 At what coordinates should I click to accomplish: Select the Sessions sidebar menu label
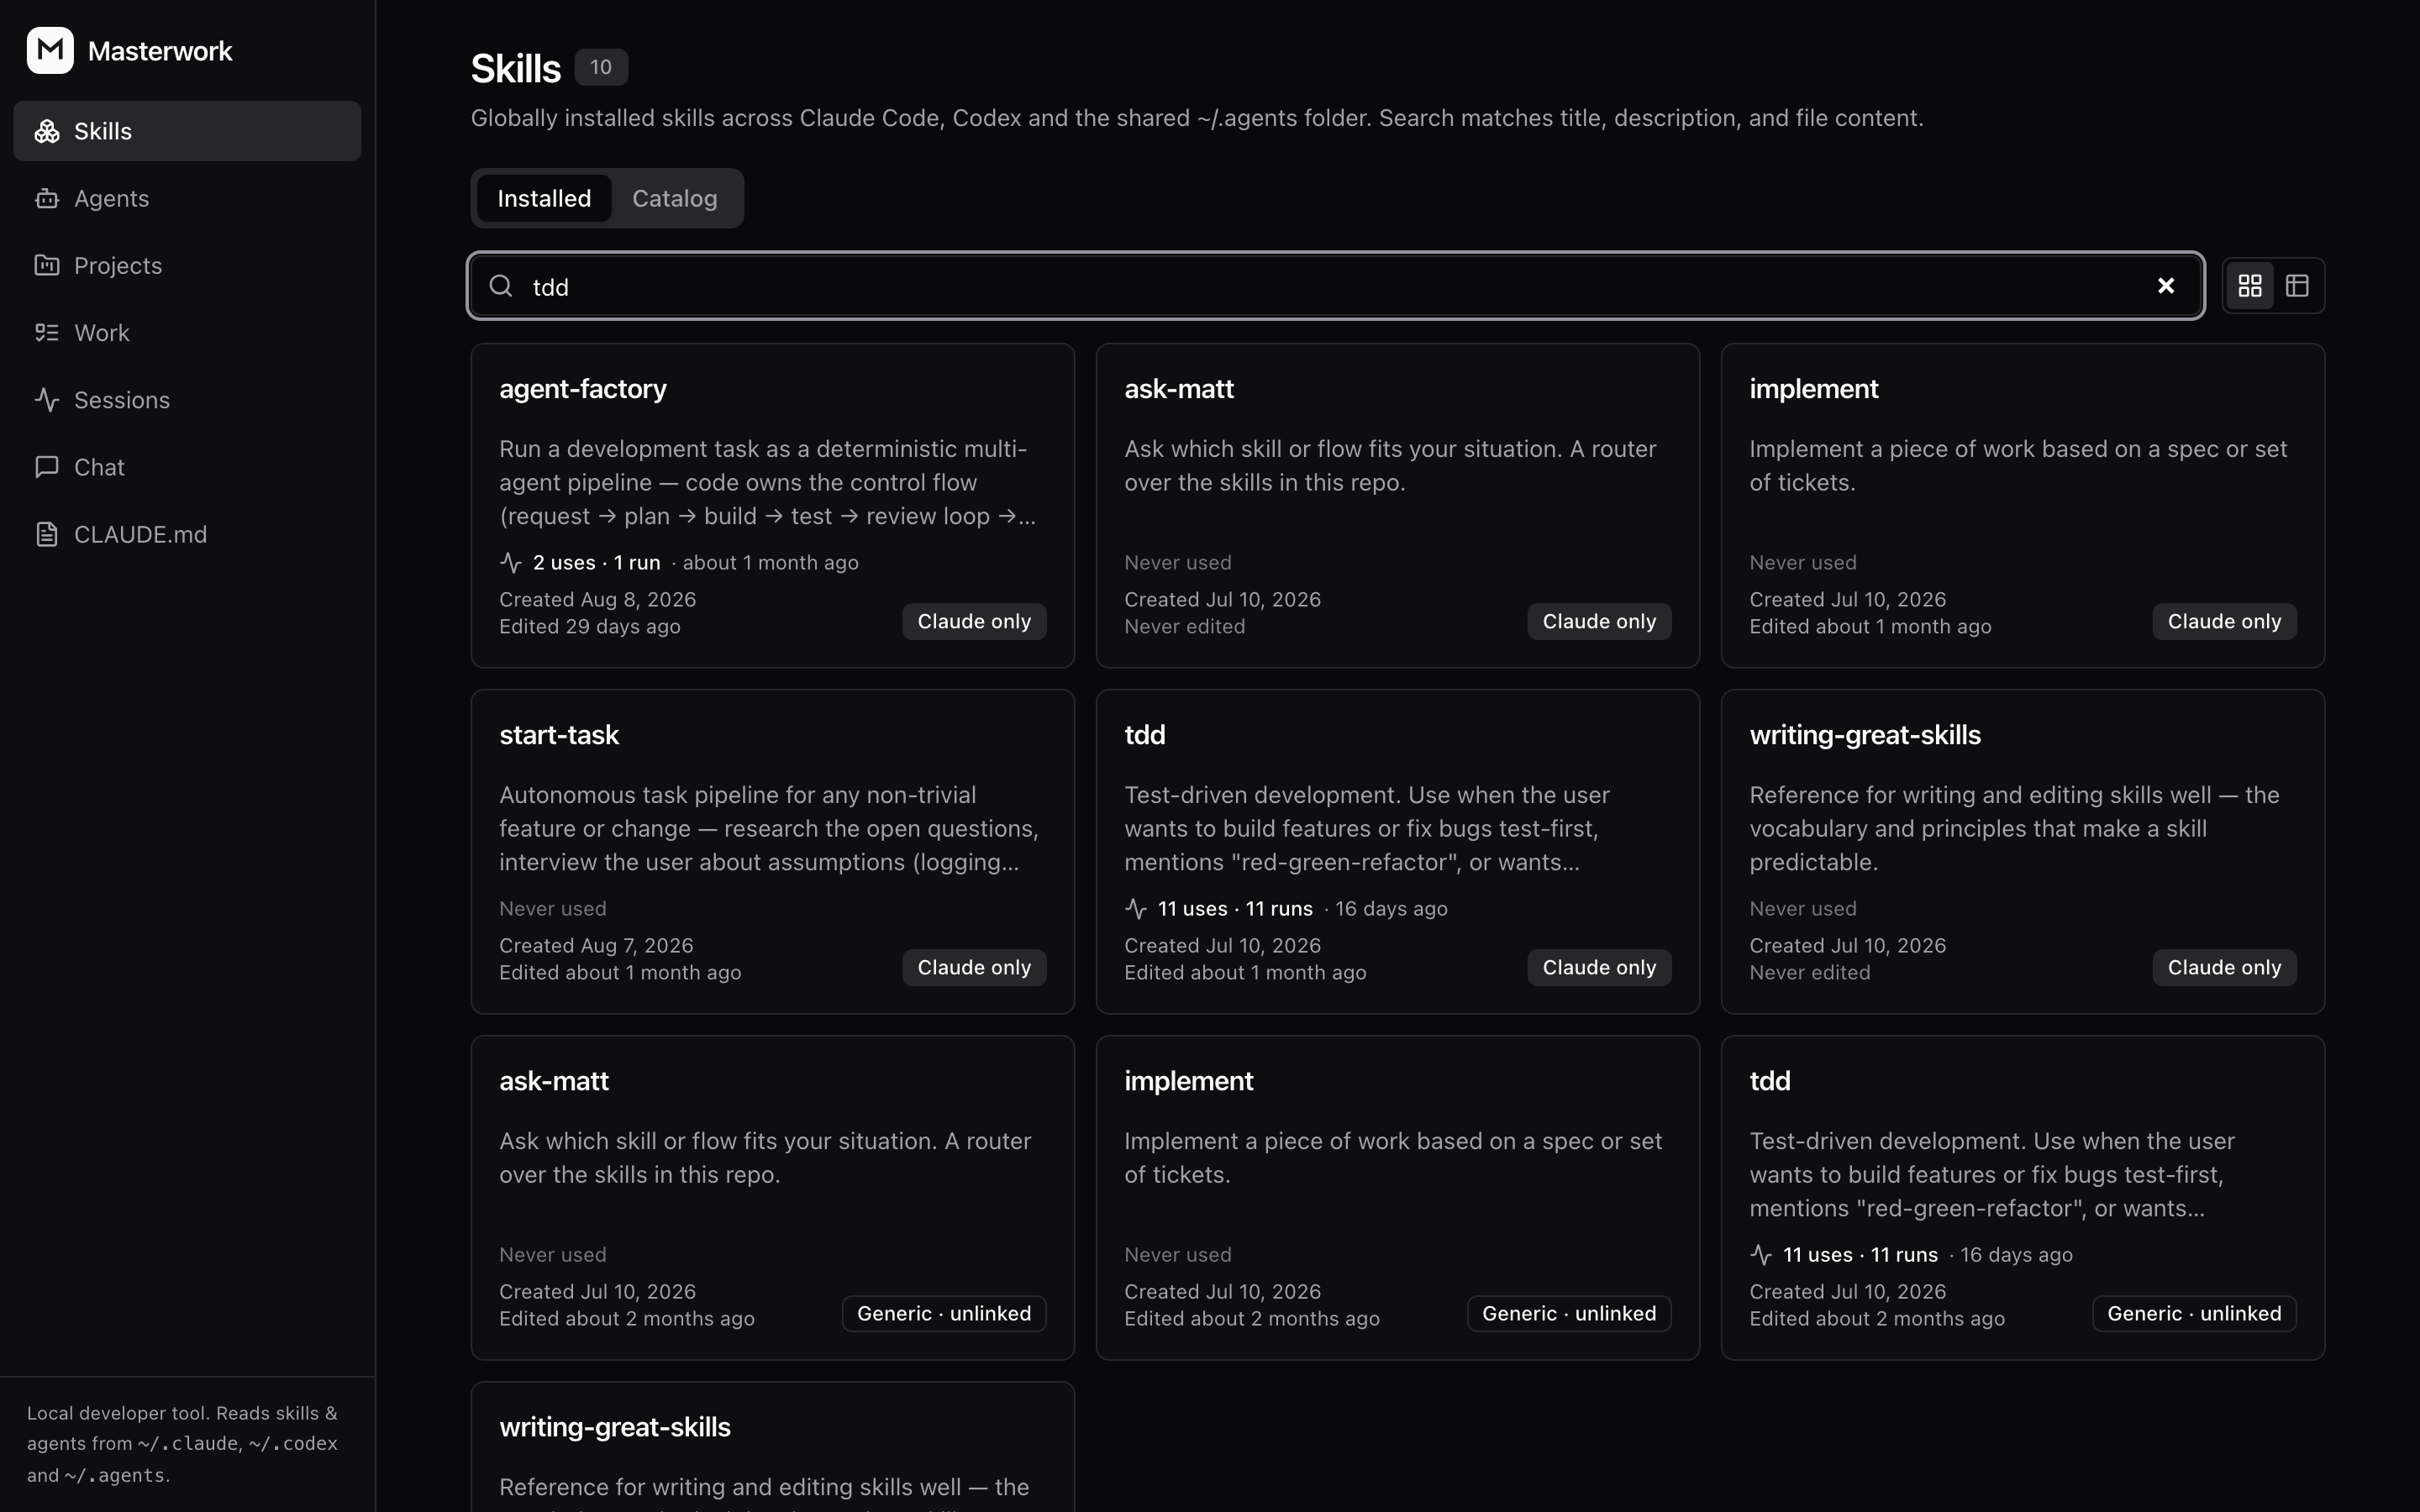point(122,400)
